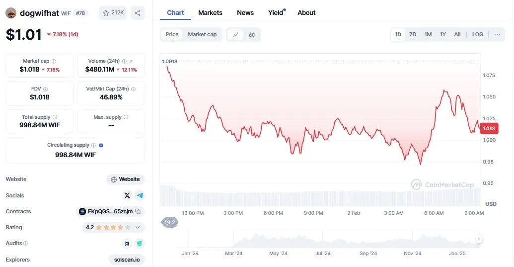Toggle LOG scale on chart
This screenshot has width=514, height=267.
pos(478,34)
